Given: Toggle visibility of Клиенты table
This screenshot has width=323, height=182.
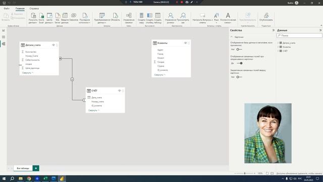Looking at the screenshot, I should [x=185, y=43].
